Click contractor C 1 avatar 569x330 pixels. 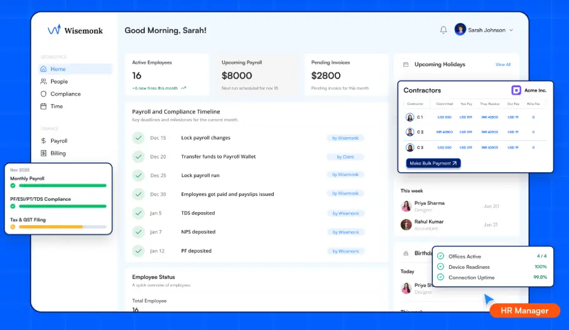[410, 117]
